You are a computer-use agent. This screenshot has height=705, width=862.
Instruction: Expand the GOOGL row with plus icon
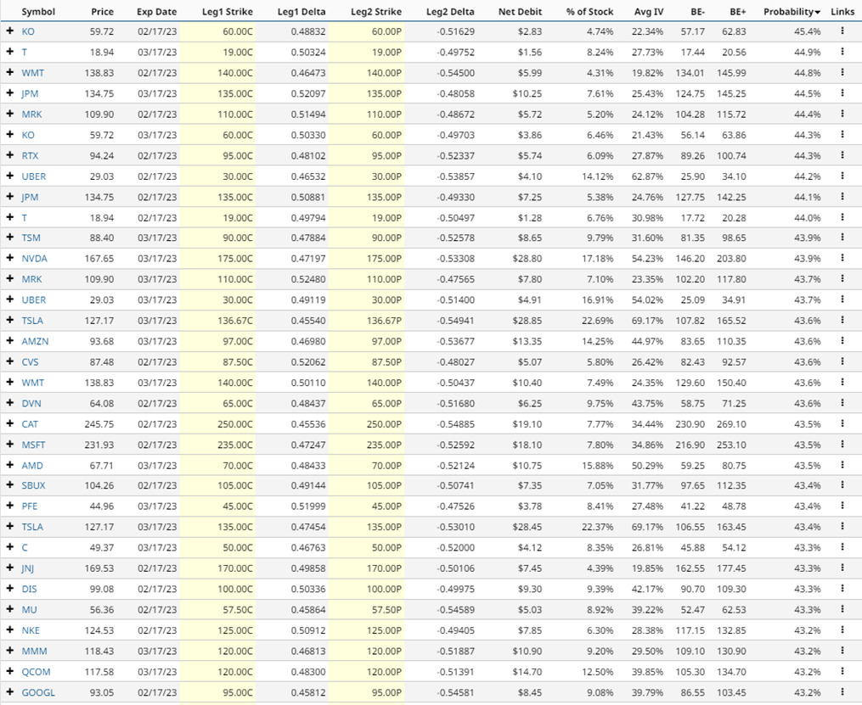(x=9, y=691)
